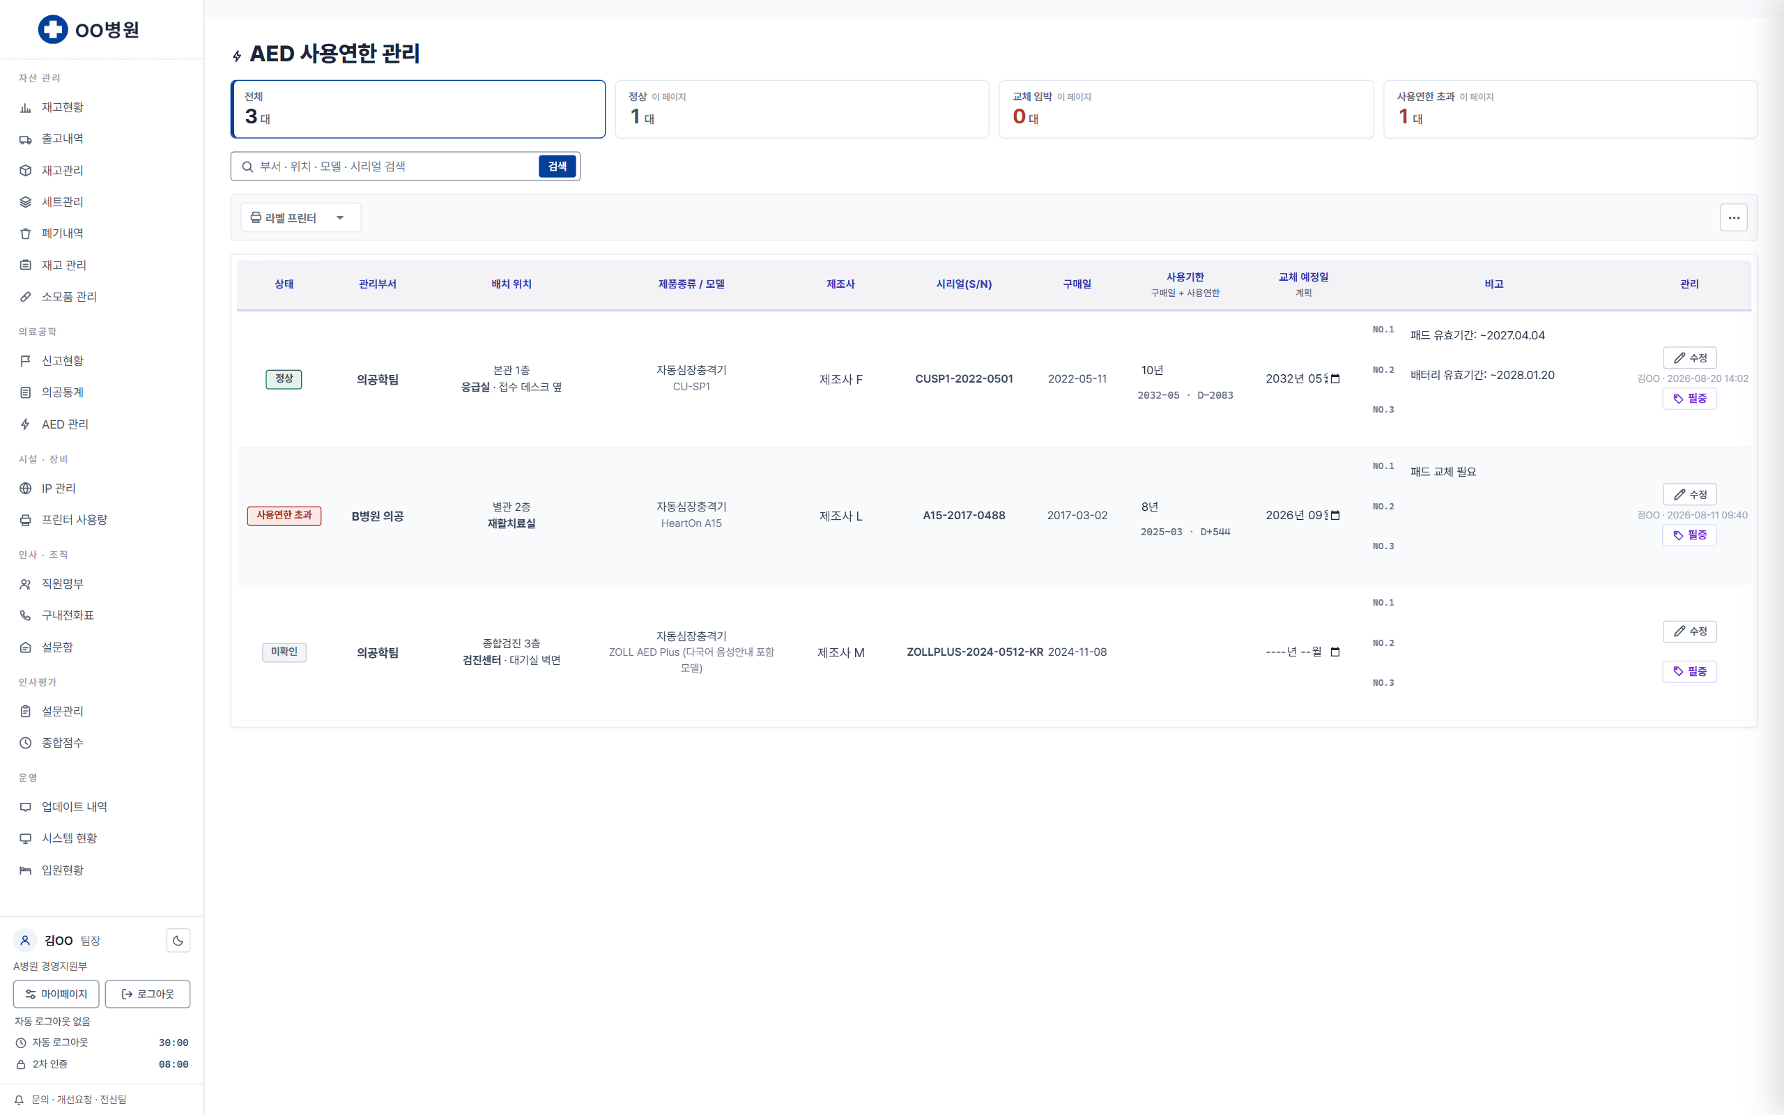Click the 로그아웃 button
Image resolution: width=1784 pixels, height=1115 pixels.
coord(148,994)
